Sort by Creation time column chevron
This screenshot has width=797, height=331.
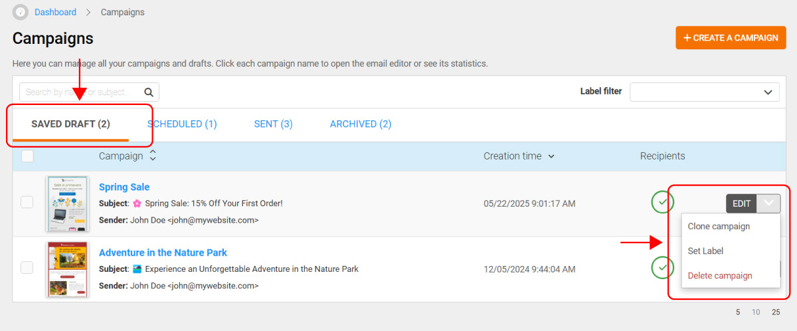(x=551, y=157)
